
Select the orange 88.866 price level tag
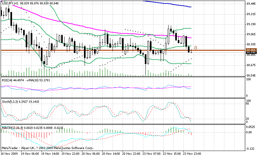(x=251, y=50)
